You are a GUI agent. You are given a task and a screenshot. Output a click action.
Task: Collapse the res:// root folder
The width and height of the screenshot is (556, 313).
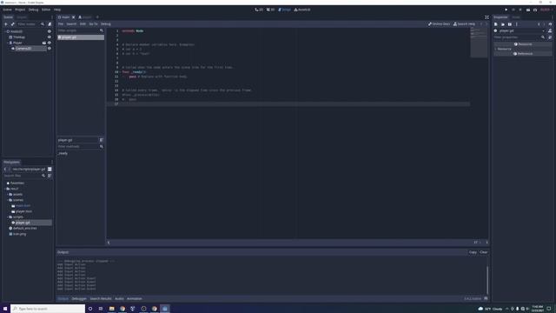pyautogui.click(x=5, y=189)
